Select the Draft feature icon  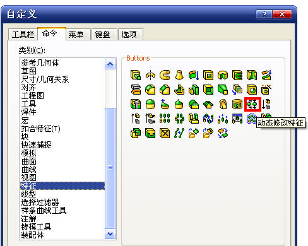pos(223,90)
